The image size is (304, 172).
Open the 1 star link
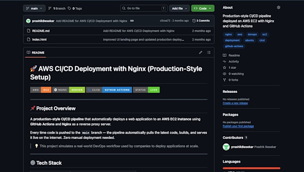232,67
